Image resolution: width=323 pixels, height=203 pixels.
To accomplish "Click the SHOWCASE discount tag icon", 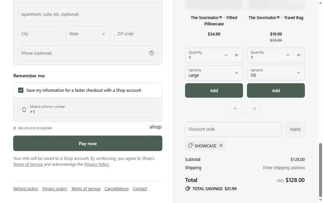I will click(x=190, y=145).
